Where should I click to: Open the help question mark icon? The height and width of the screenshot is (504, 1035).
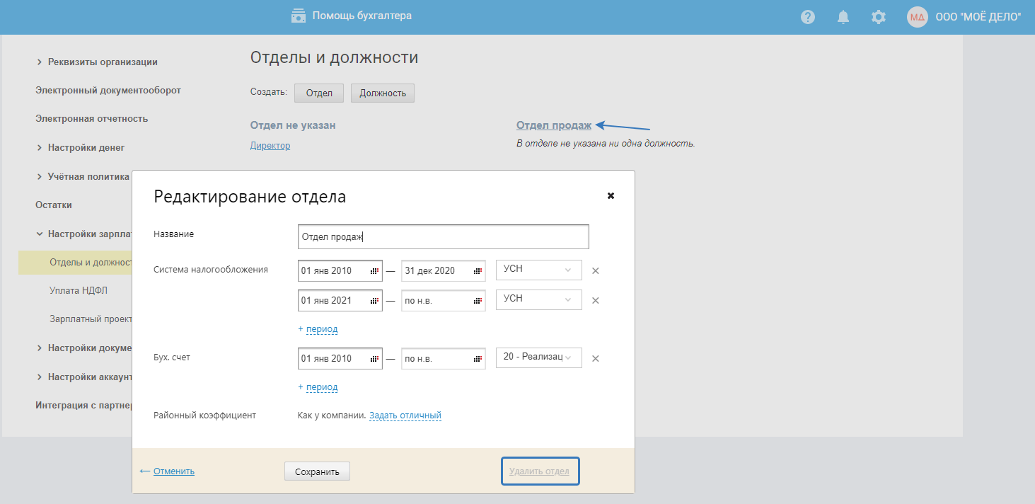point(808,17)
